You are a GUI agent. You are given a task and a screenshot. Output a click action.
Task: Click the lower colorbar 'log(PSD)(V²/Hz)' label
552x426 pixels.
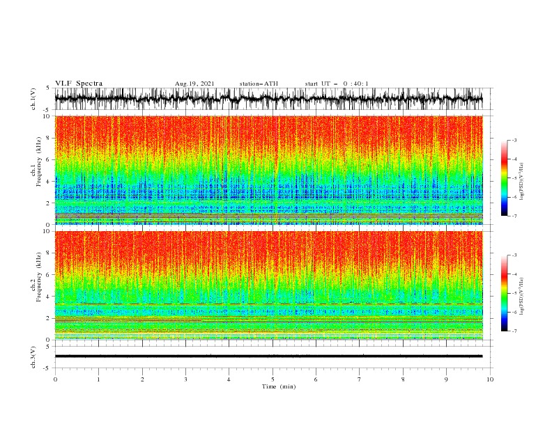(522, 296)
